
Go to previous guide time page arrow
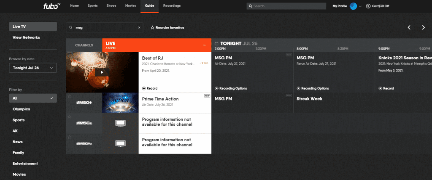coord(409,27)
